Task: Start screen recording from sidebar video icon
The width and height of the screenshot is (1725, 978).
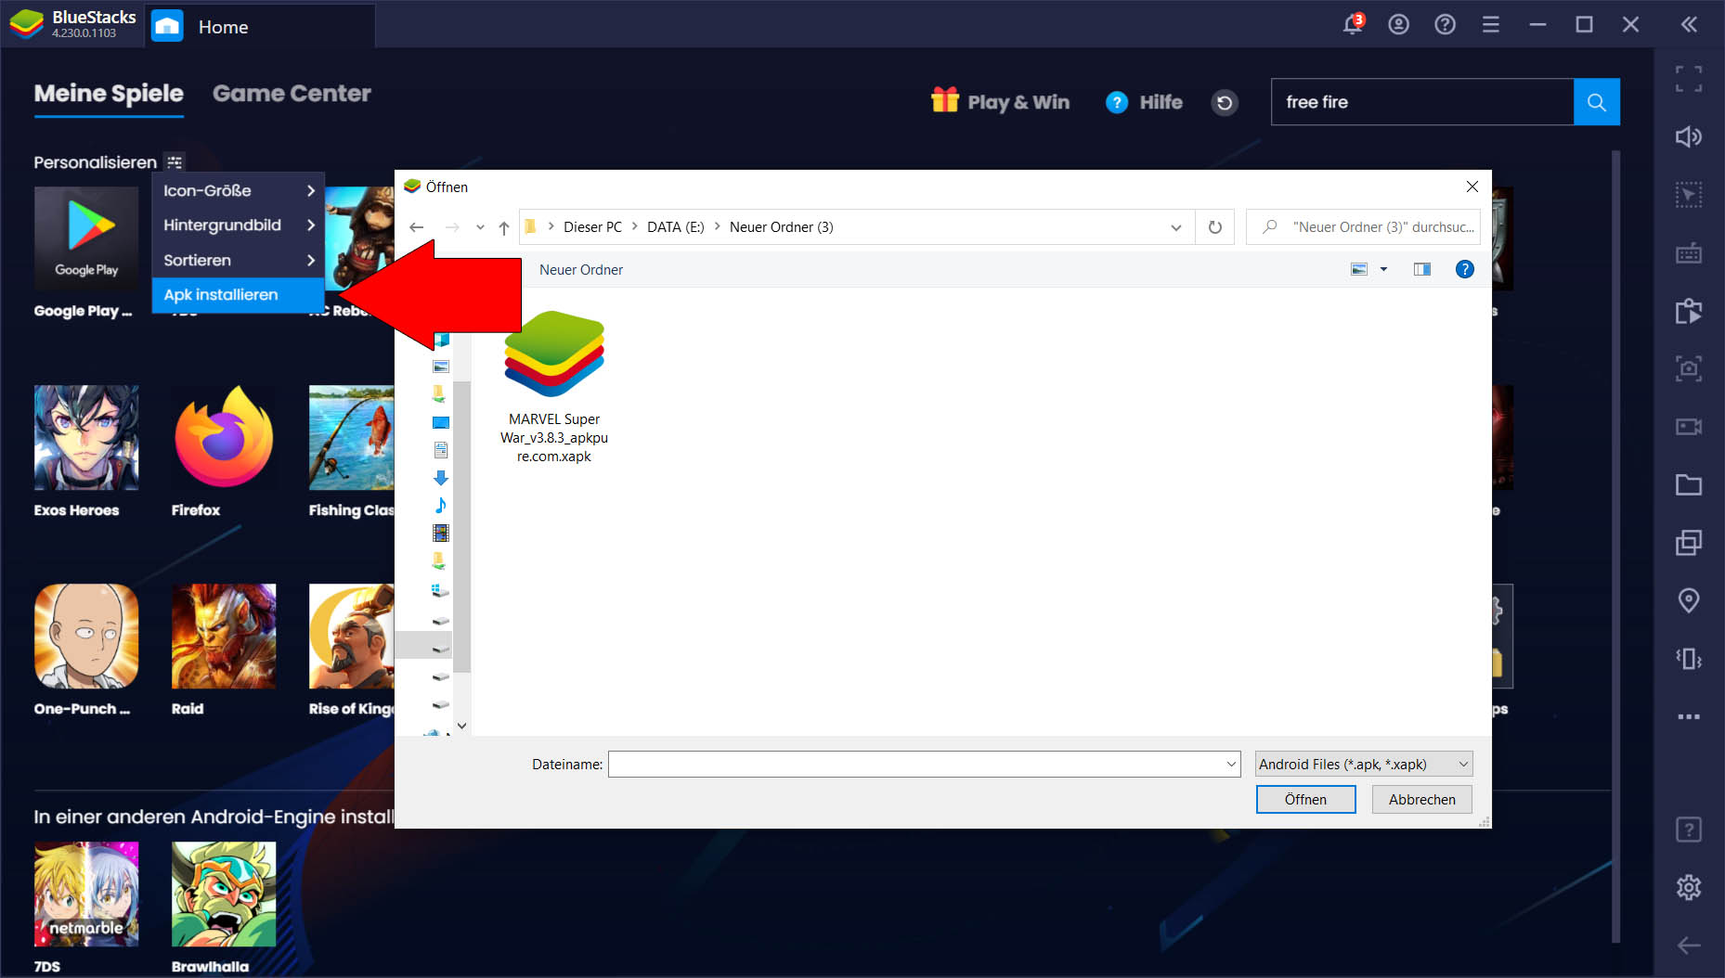Action: coord(1689,427)
